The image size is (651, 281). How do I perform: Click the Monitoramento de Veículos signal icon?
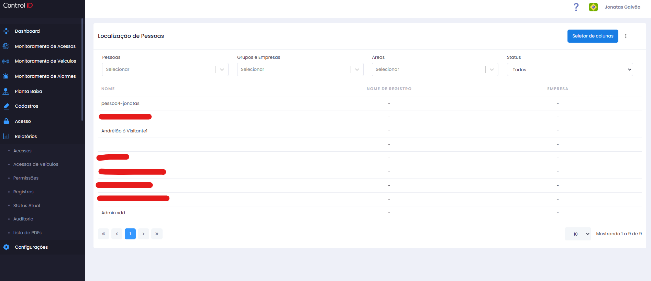pyautogui.click(x=6, y=61)
